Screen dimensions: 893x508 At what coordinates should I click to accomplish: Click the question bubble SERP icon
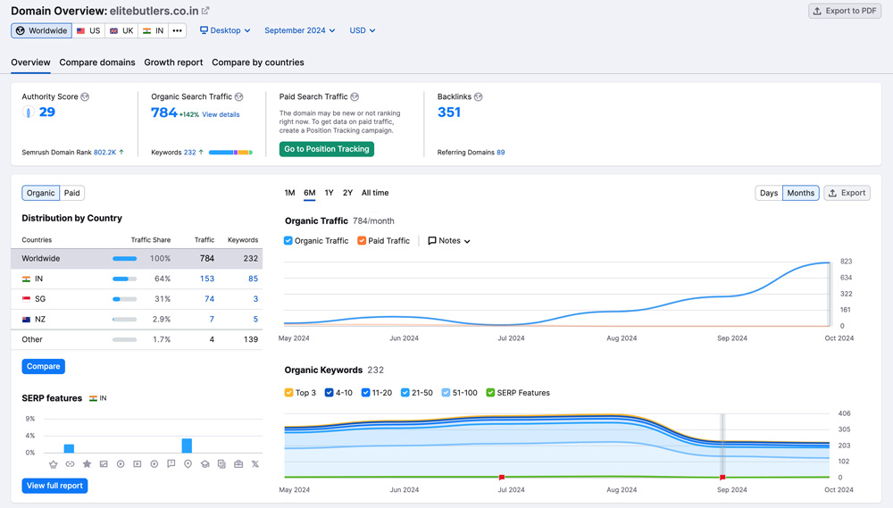point(171,464)
